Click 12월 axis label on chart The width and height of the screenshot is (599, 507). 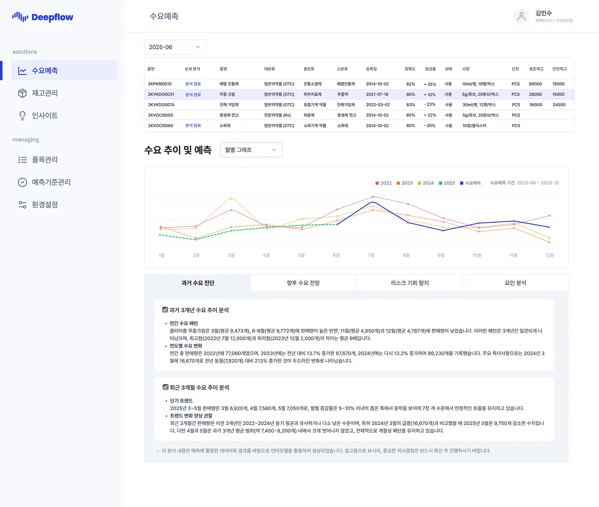[549, 255]
